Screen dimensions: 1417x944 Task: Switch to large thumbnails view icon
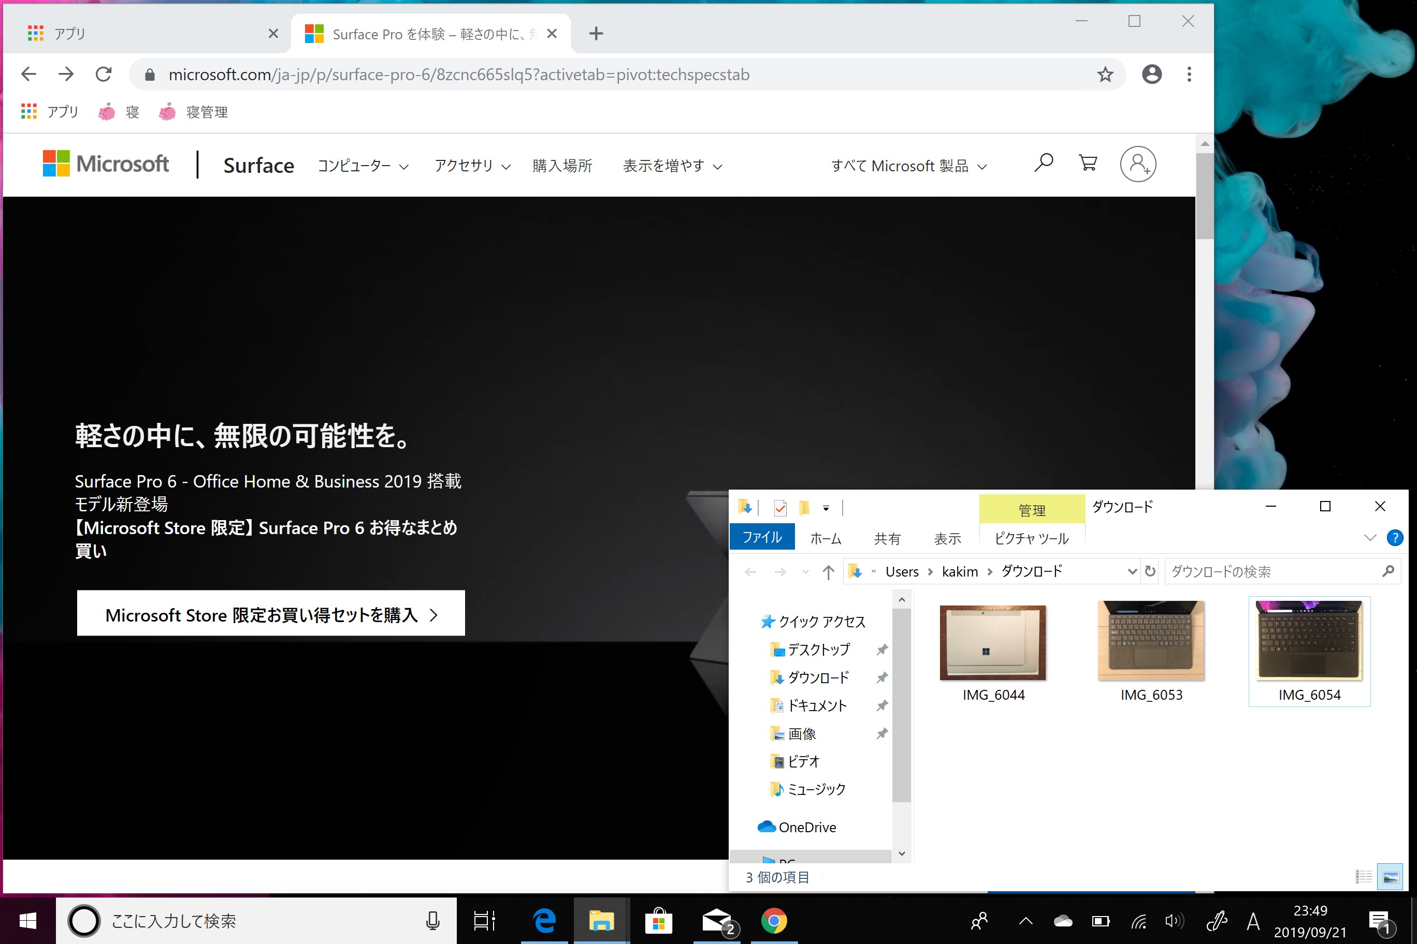click(1391, 877)
